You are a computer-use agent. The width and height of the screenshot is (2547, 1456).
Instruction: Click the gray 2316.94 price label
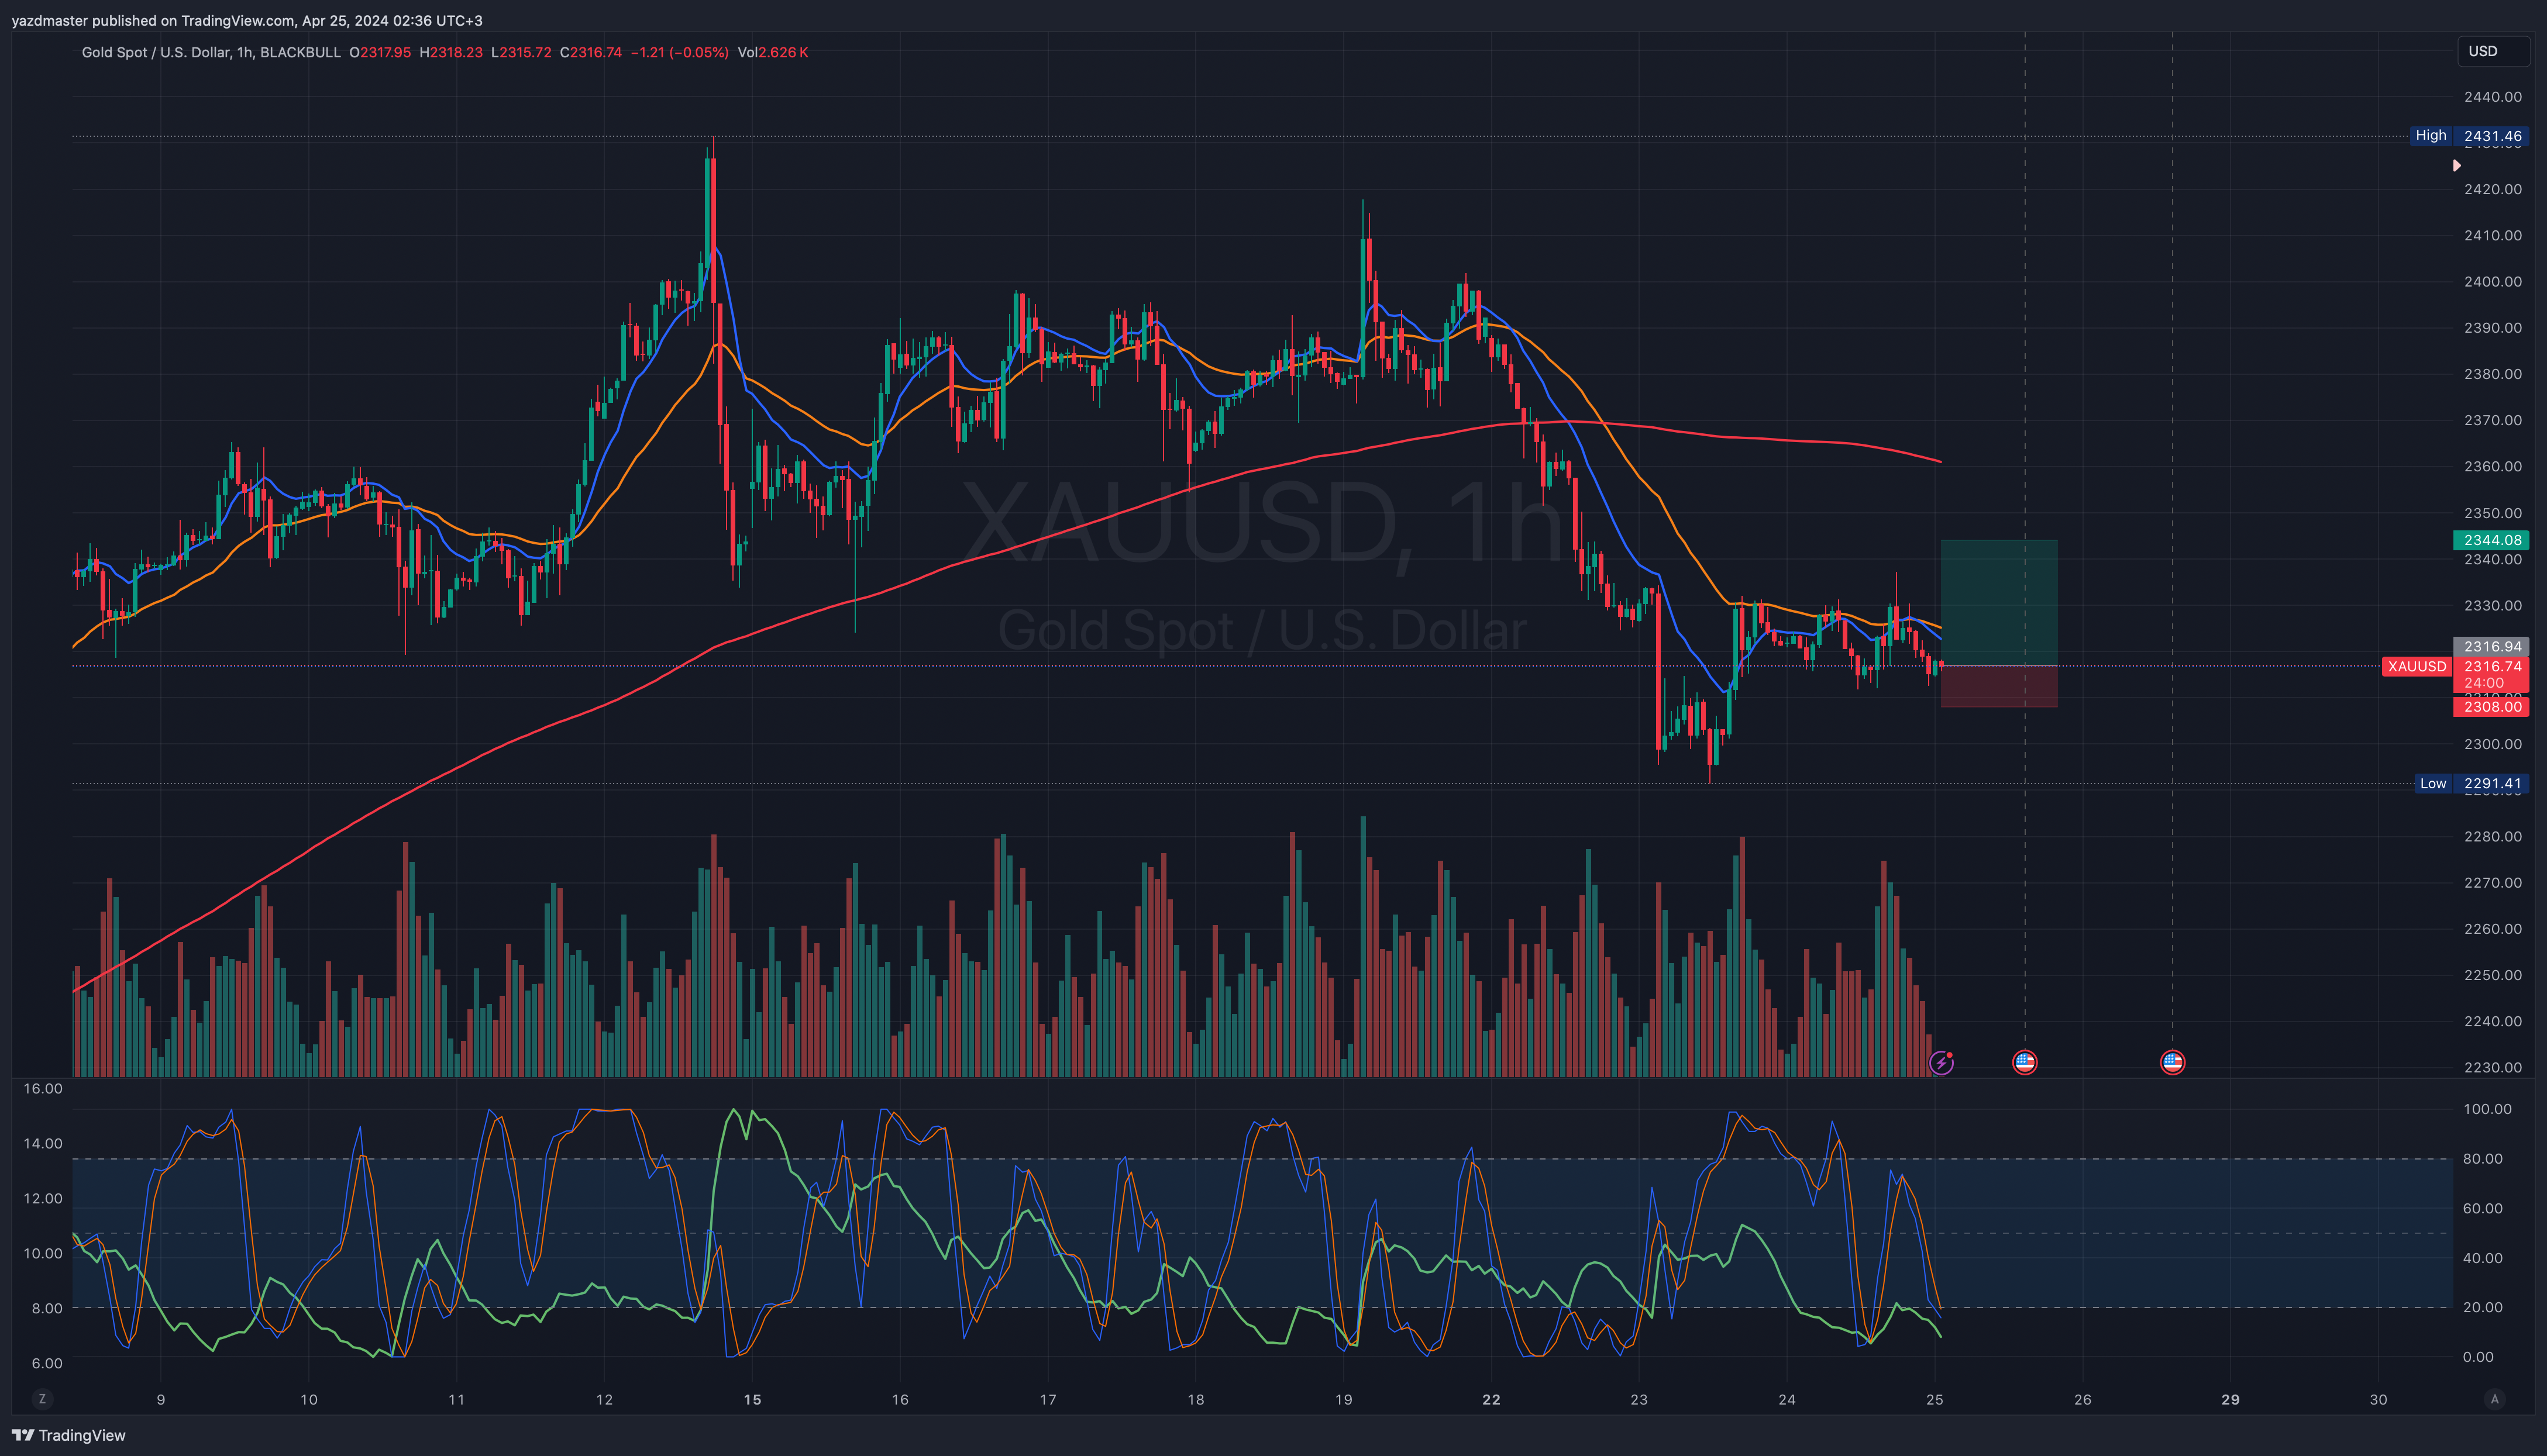[2492, 647]
